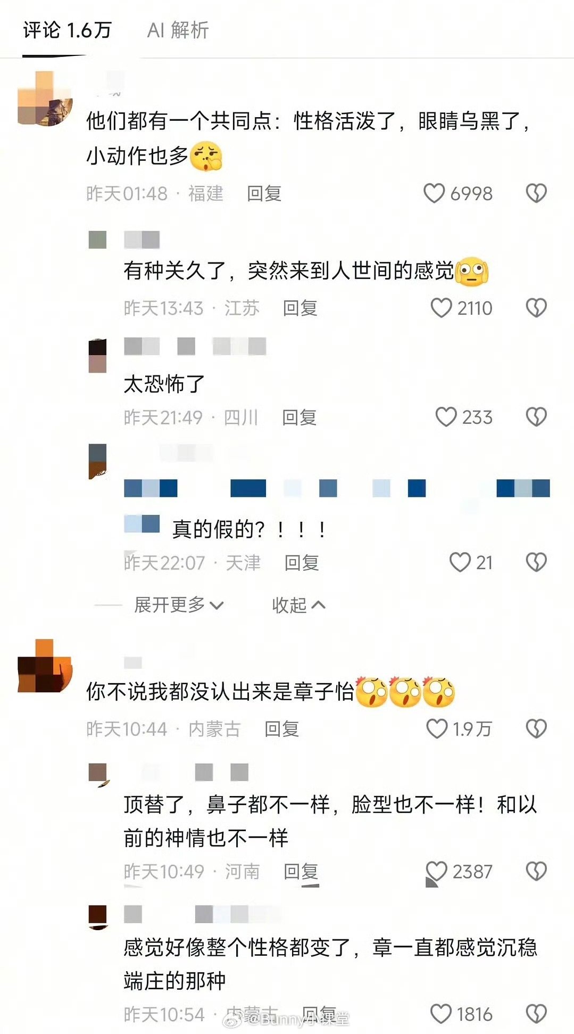574x1034 pixels.
Task: Open avatar of the first commenter
Action: pyautogui.click(x=45, y=99)
